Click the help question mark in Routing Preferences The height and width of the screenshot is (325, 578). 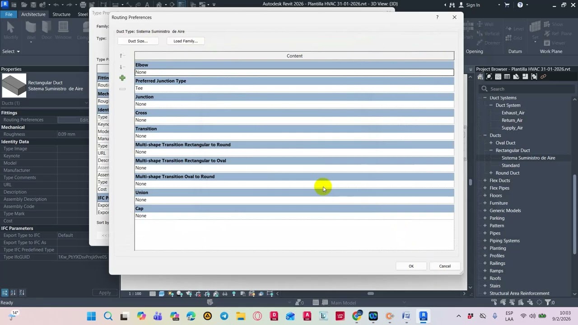(x=437, y=17)
